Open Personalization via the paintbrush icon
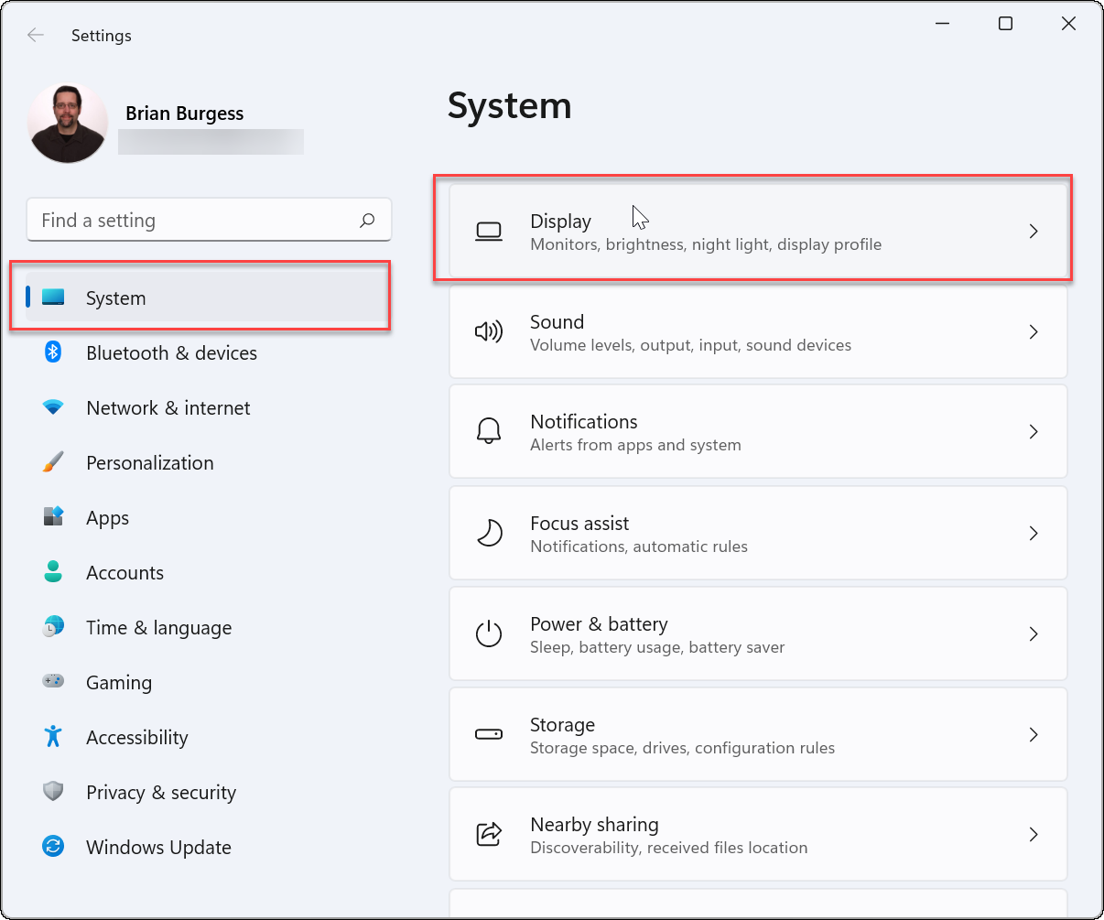Screen dimensions: 1104x920 tap(52, 462)
